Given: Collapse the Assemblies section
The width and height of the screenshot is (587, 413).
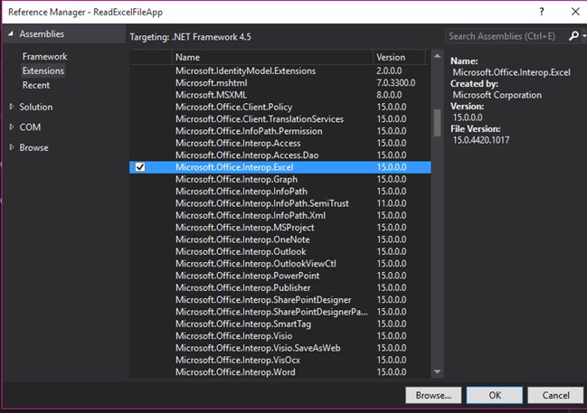Looking at the screenshot, I should [11, 33].
